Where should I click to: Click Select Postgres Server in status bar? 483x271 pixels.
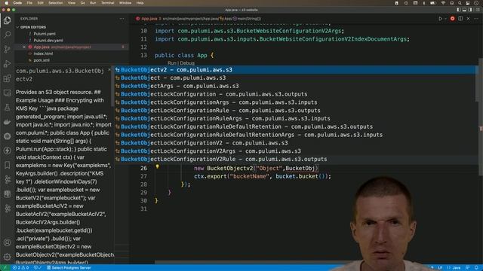click(69, 268)
